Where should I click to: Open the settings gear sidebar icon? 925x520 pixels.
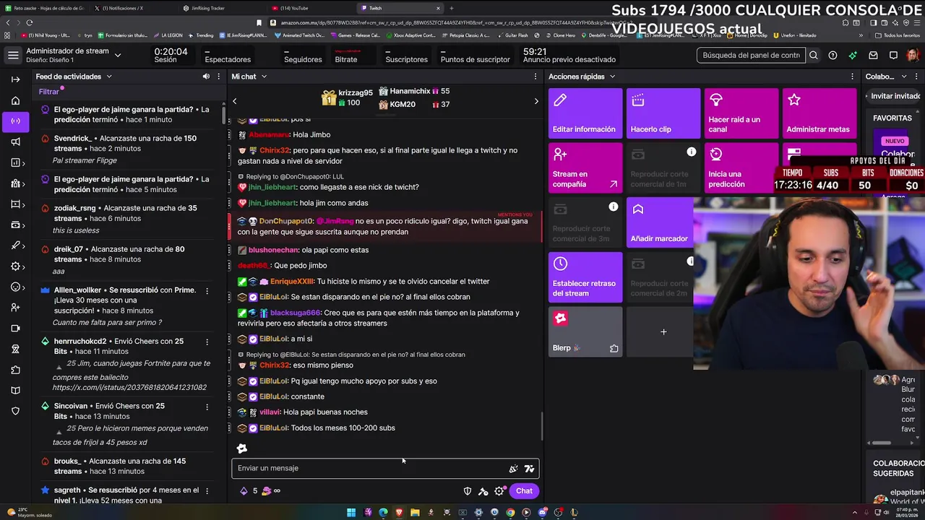point(15,266)
